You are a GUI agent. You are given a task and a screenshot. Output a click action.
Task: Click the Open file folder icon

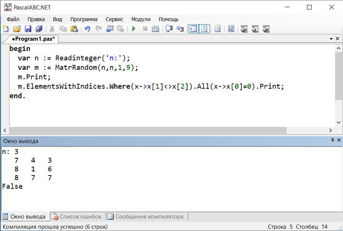pyautogui.click(x=17, y=29)
